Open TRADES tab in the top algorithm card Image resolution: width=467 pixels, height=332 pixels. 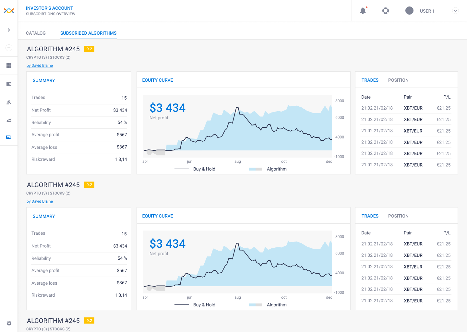(370, 80)
